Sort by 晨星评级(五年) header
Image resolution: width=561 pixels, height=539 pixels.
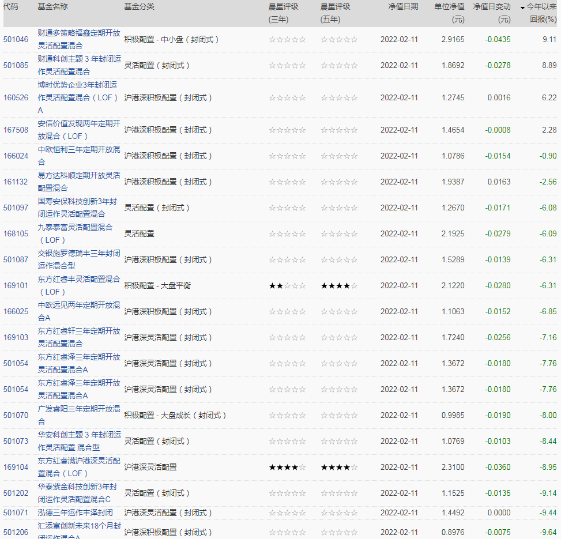tap(335, 13)
